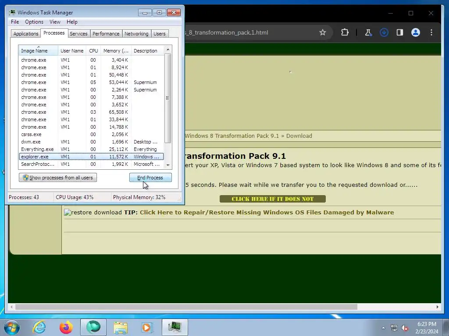
Task: Click the muted volume tray icon
Action: point(405,328)
